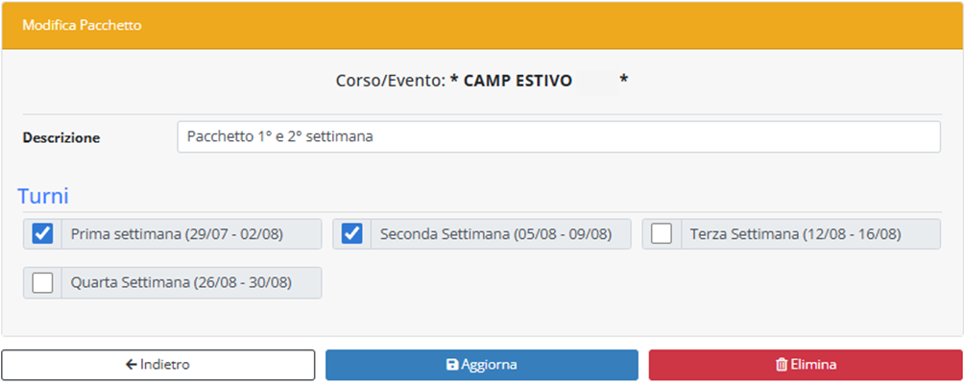Click the Modifica Pacchetto header title
The image size is (964, 384).
tap(83, 26)
